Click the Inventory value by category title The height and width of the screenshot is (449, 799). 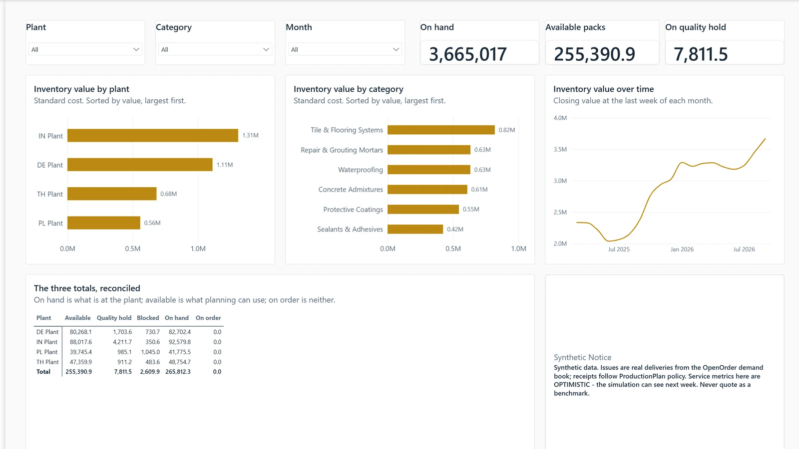tap(349, 89)
